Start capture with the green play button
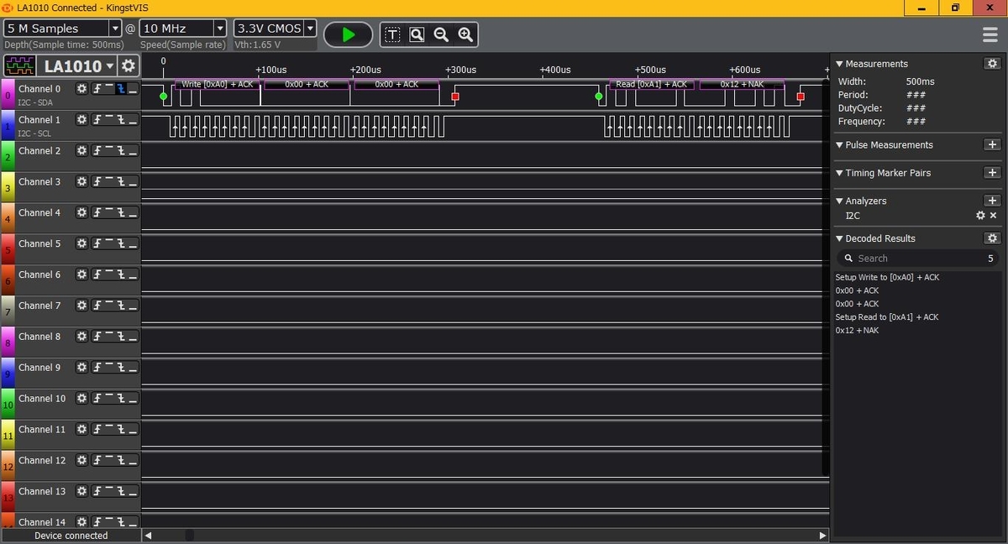Image resolution: width=1008 pixels, height=544 pixels. coord(349,34)
